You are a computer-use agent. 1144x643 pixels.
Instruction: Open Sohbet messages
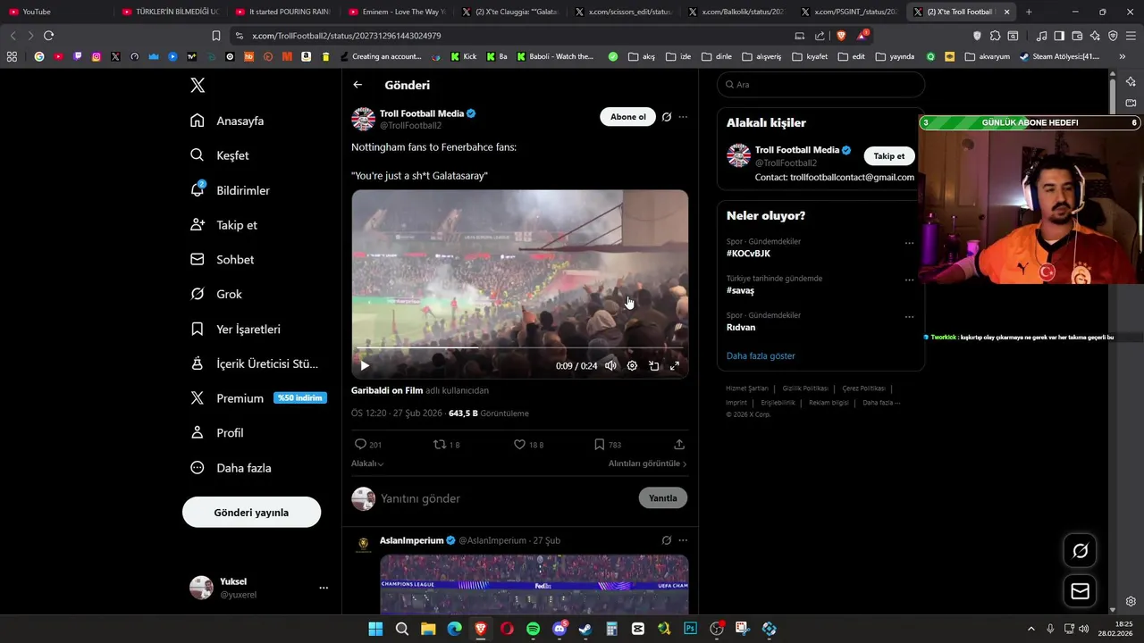(223, 260)
